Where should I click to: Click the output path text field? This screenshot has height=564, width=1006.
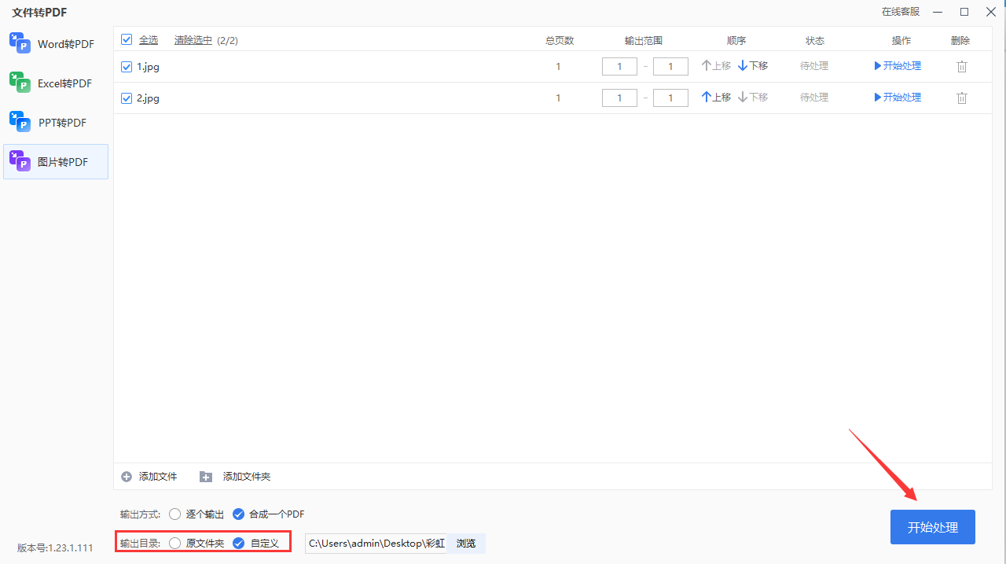376,544
